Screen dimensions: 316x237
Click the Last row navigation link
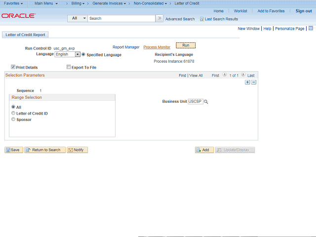point(251,76)
